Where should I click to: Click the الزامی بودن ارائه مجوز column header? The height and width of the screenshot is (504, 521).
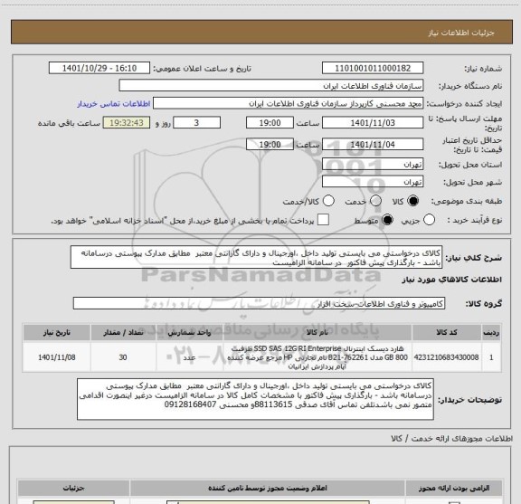pos(454,488)
